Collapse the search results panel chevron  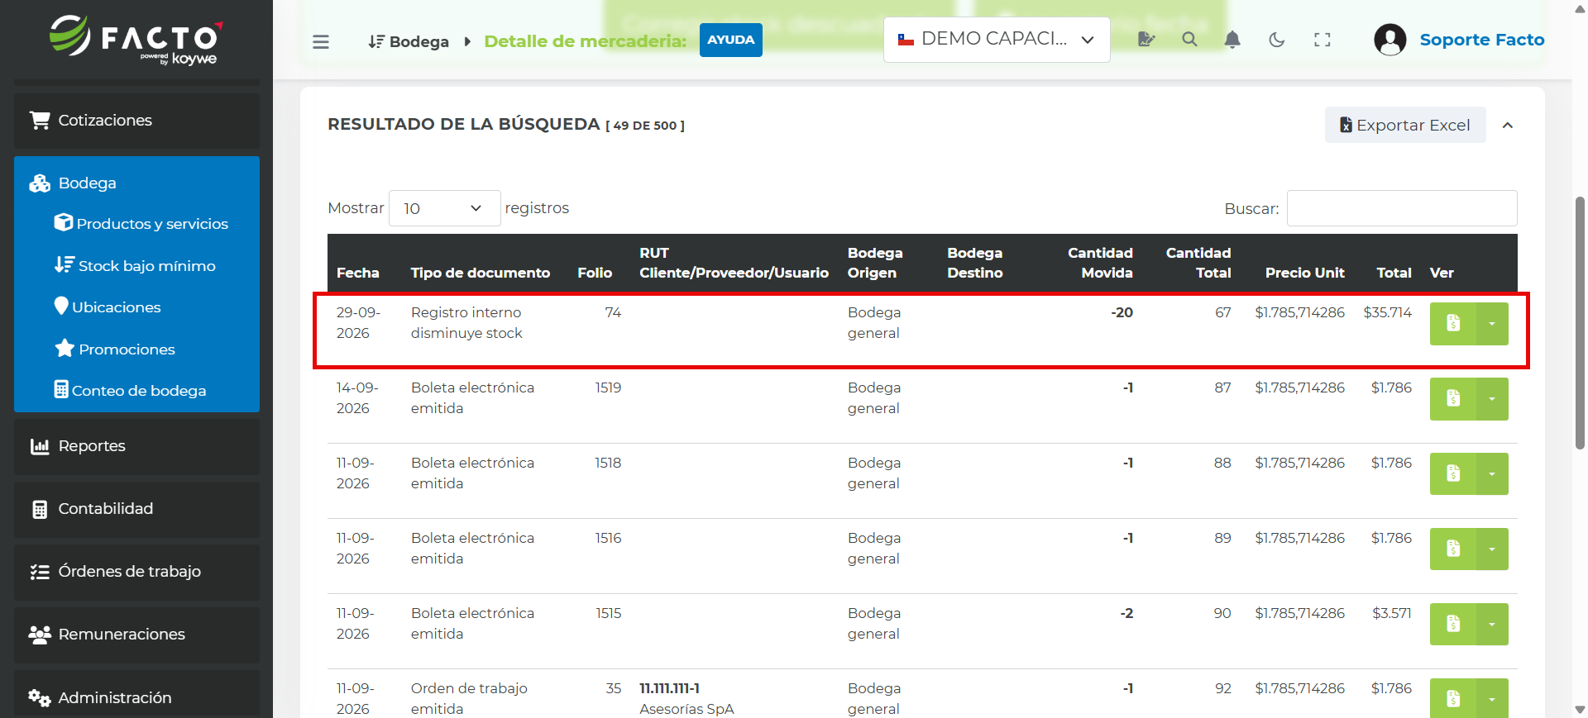click(1508, 126)
